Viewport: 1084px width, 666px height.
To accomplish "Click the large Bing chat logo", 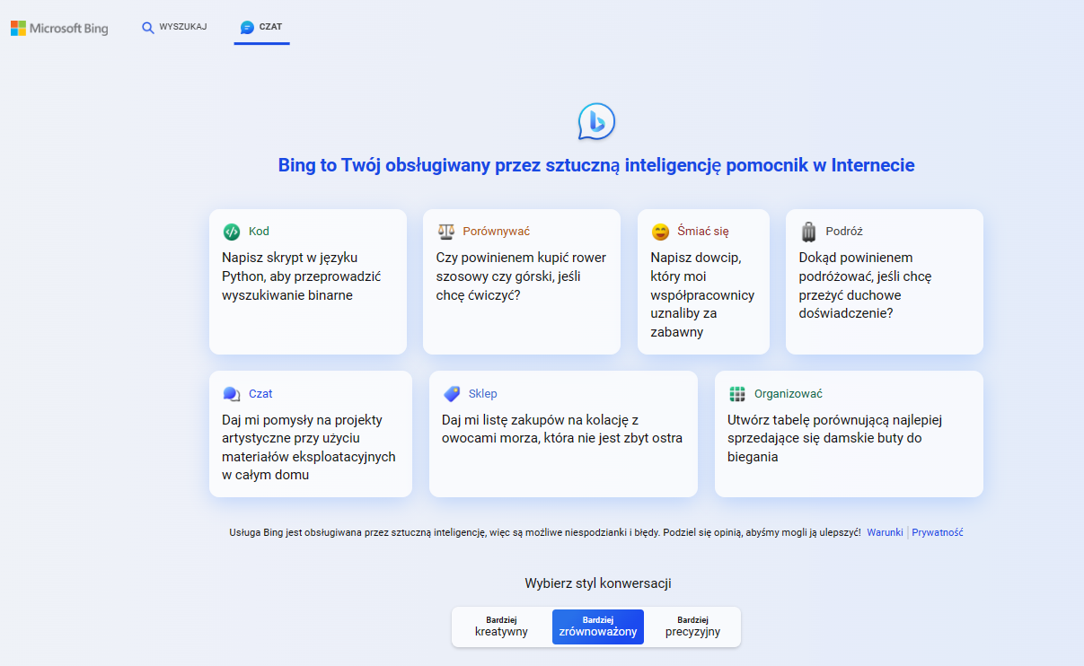I will [596, 121].
